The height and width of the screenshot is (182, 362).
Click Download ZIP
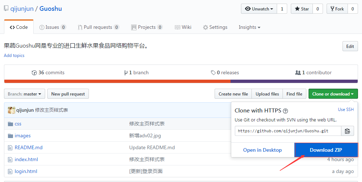pyautogui.click(x=326, y=150)
